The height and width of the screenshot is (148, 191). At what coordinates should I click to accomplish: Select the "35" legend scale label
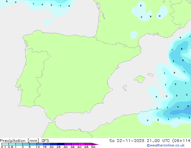(72, 147)
